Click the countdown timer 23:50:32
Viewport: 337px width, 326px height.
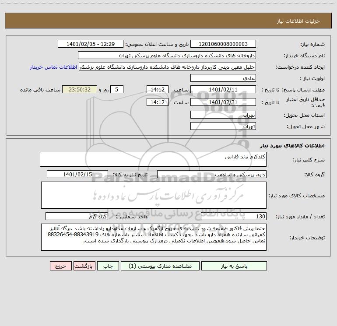click(80, 89)
